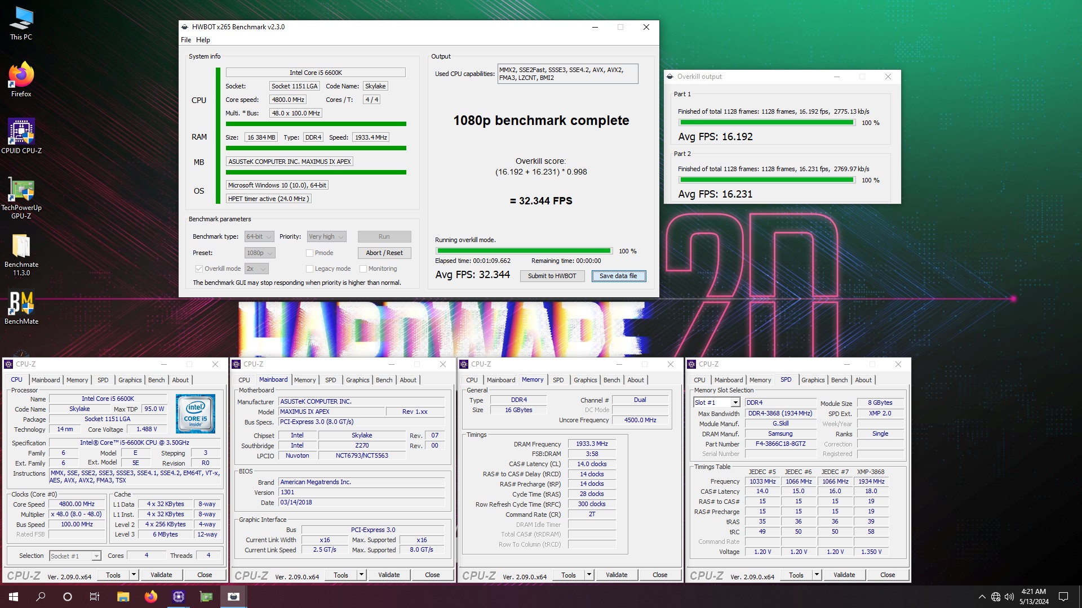Click HWBOT x265 icon in taskbar

click(233, 597)
